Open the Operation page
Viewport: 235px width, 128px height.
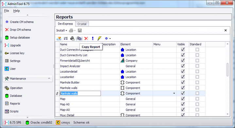pos(16,88)
